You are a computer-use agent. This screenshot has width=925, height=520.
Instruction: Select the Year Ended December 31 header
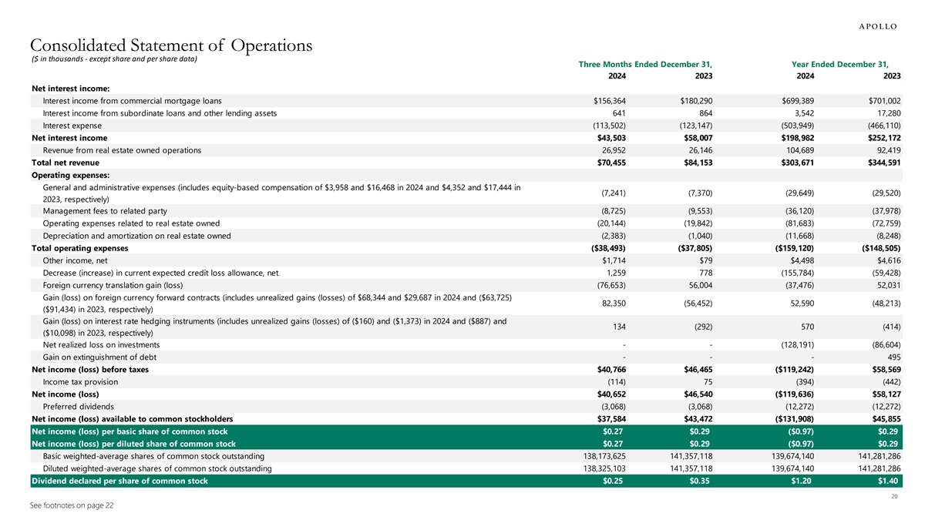pos(840,63)
